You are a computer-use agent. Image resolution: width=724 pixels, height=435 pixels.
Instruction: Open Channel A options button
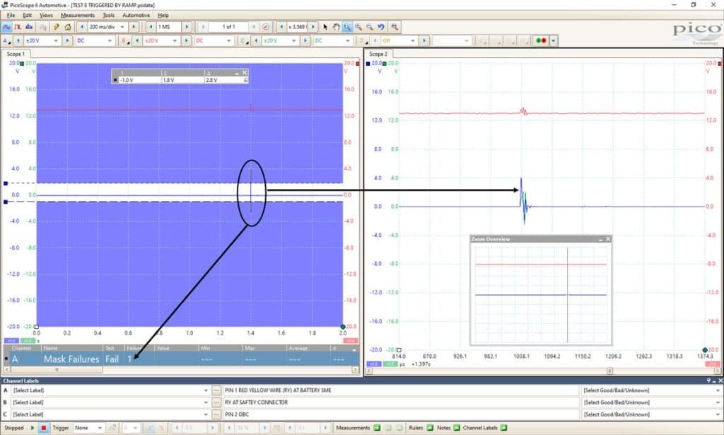click(x=7, y=40)
